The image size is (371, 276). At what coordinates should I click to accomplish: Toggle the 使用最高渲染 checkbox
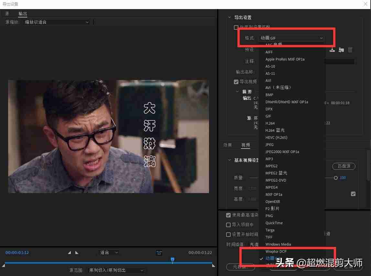(228, 215)
